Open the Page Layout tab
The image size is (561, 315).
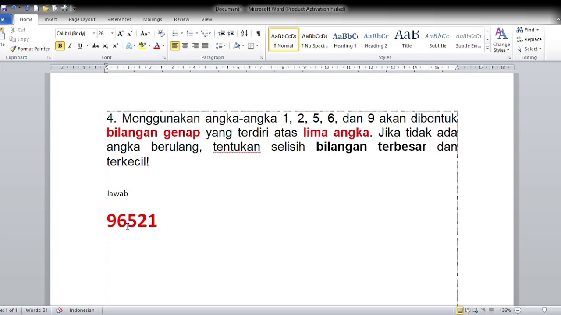point(82,19)
